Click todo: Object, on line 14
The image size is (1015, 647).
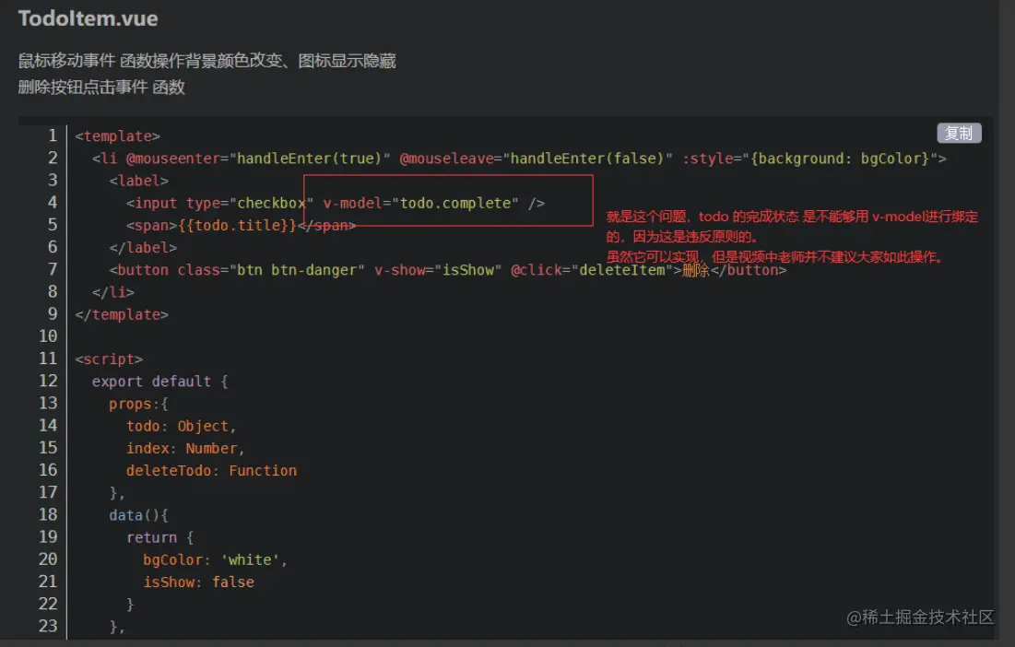click(182, 427)
